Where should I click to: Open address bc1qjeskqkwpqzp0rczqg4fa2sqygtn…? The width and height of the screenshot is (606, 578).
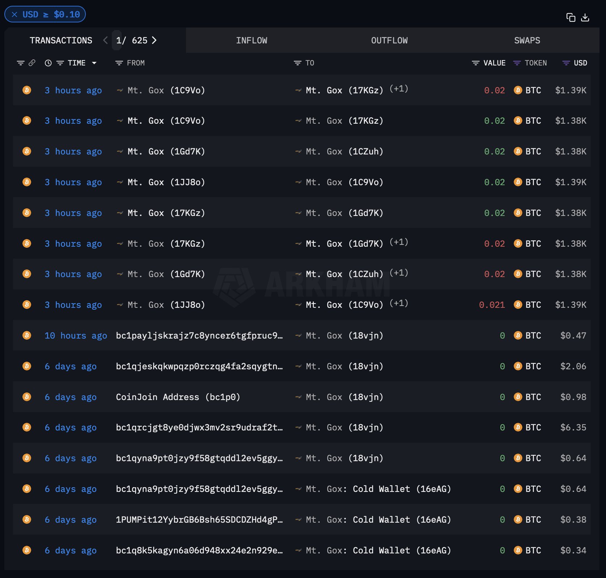(x=199, y=366)
